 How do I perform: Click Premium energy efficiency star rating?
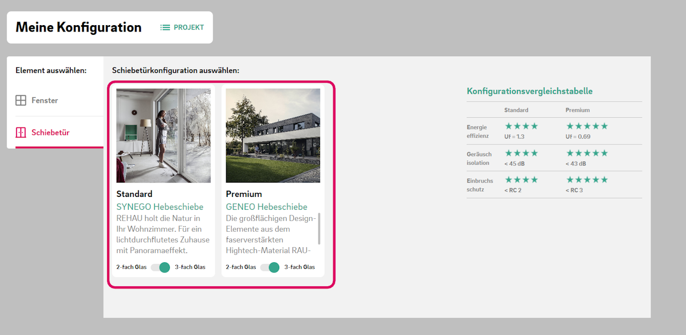(x=587, y=126)
